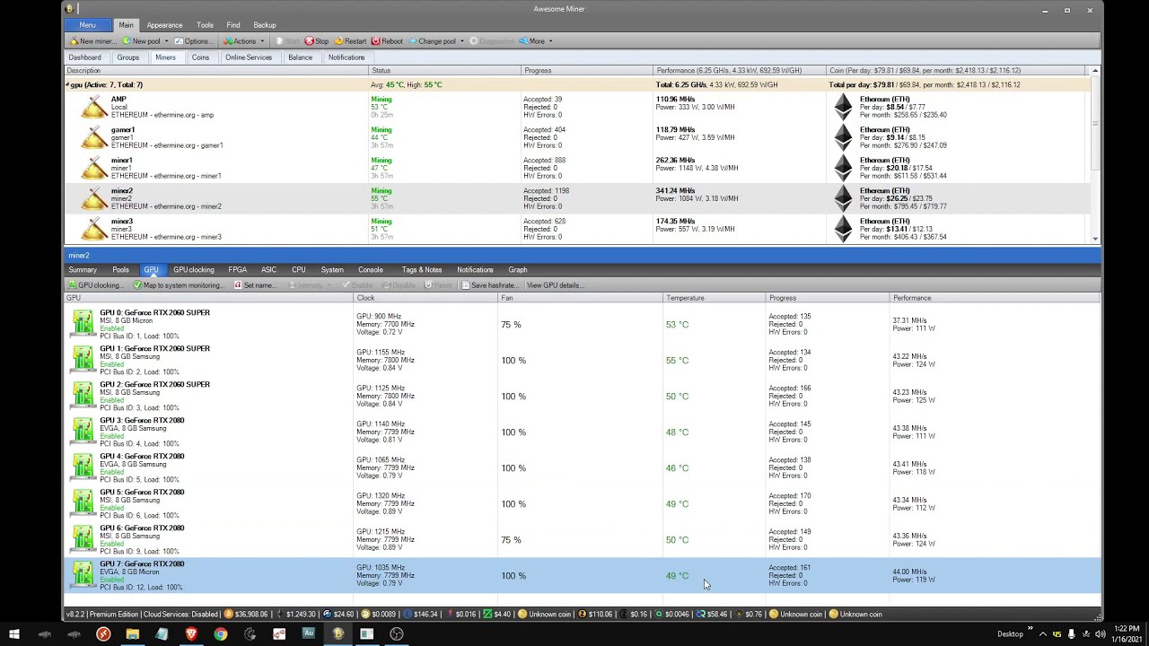Open the Online Services tab
The width and height of the screenshot is (1149, 646).
(249, 57)
